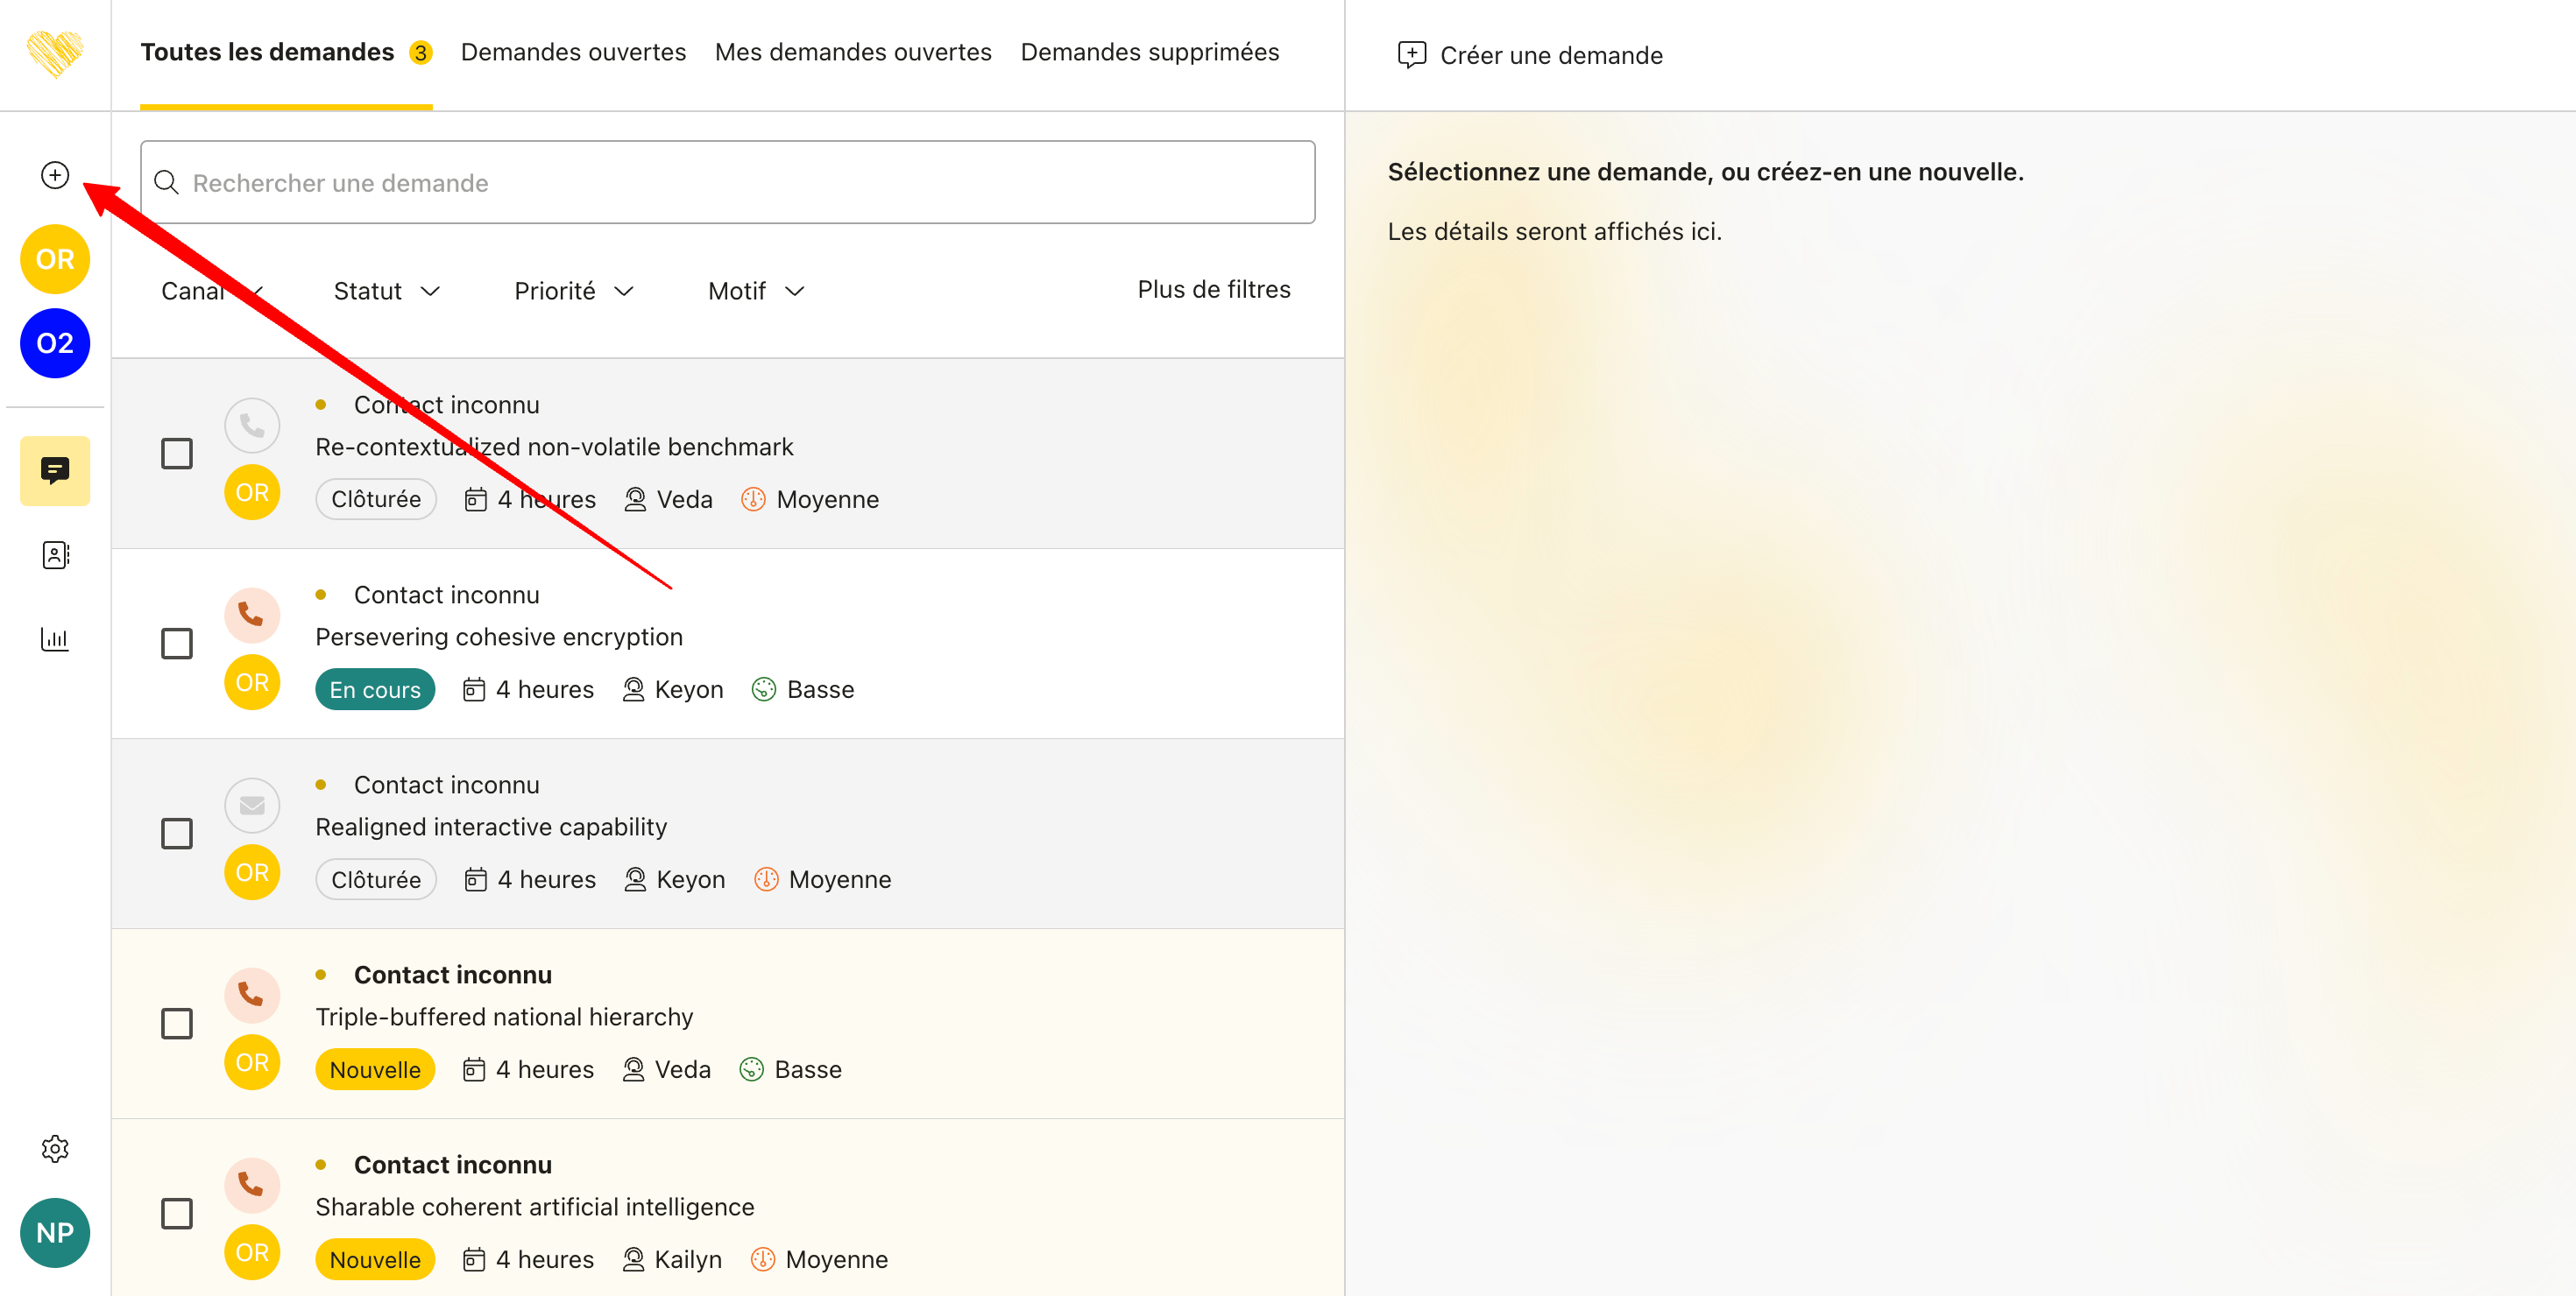Switch to Demandes ouvertes tab

pos(573,52)
